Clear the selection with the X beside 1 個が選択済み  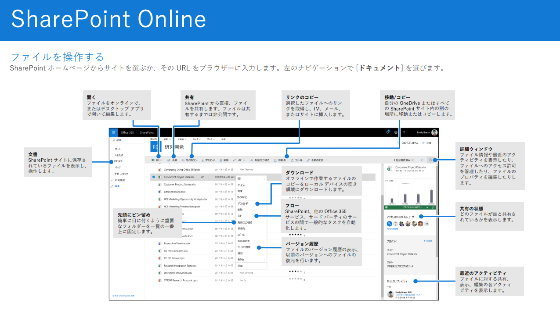[x=412, y=160]
